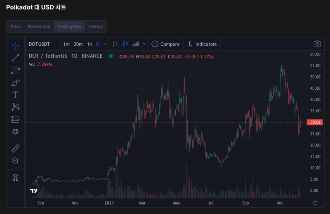
Task: Toggle magnet mode snapping
Action: (15, 178)
